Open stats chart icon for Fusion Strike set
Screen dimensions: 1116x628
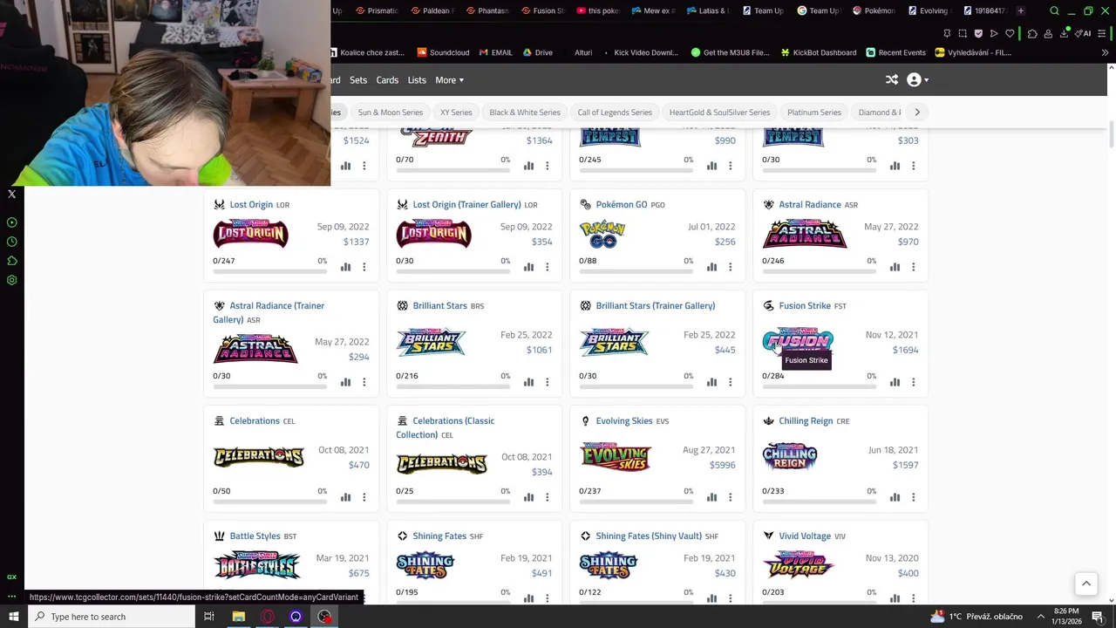click(895, 382)
